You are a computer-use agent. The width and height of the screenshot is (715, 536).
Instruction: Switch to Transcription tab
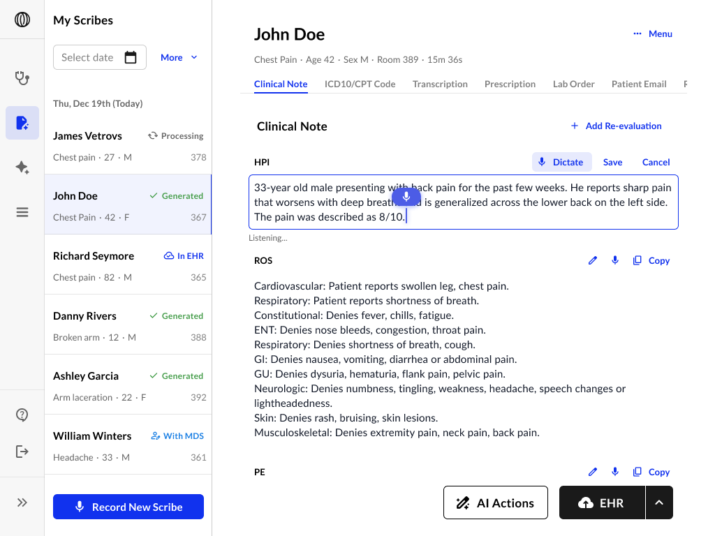click(x=440, y=84)
